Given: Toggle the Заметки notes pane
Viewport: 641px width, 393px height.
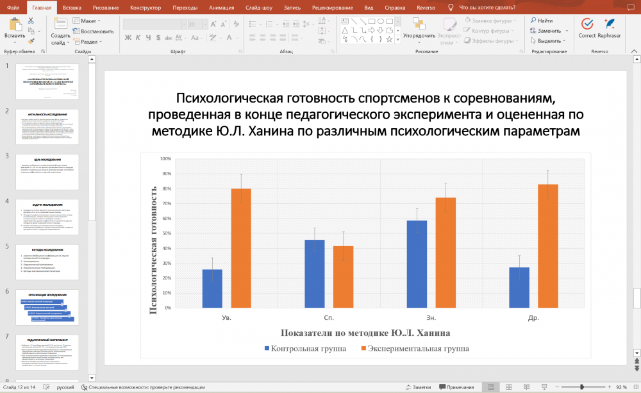Looking at the screenshot, I should (419, 387).
